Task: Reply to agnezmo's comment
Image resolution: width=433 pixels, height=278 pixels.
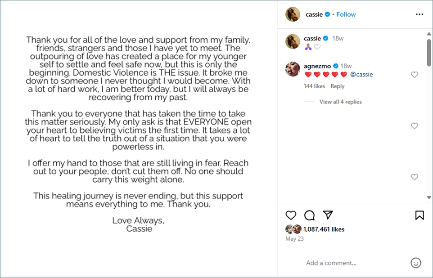Action: (x=337, y=86)
